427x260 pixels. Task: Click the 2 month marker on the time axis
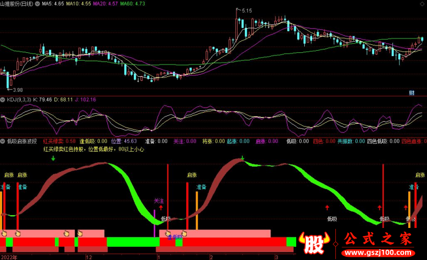tap(211, 257)
